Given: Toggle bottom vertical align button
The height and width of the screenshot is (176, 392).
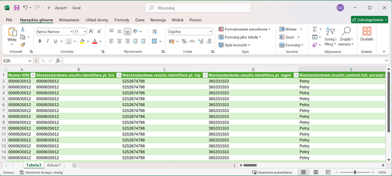Looking at the screenshot, I should 127,31.
